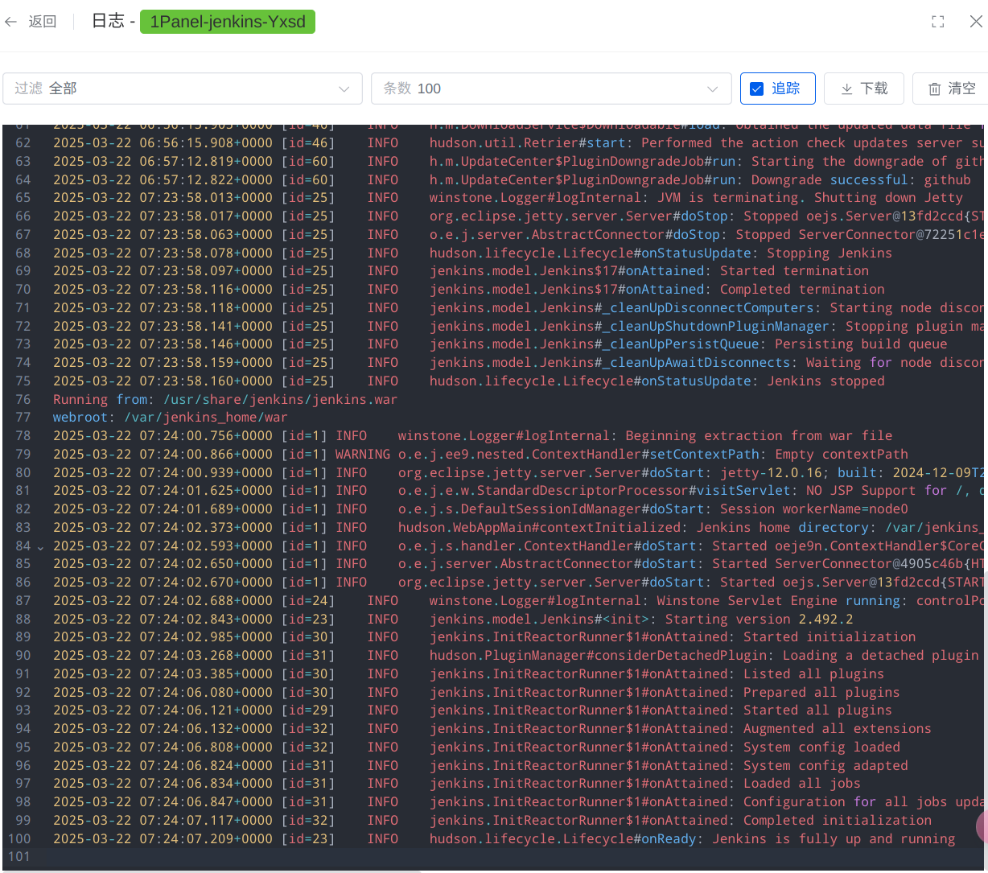Click 'Persisting build queue' log line
Viewport: 988px width, 873px height.
click(500, 344)
